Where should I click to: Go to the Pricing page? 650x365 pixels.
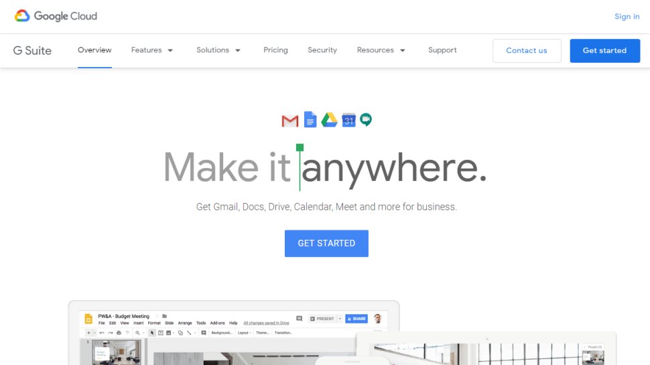(x=275, y=50)
